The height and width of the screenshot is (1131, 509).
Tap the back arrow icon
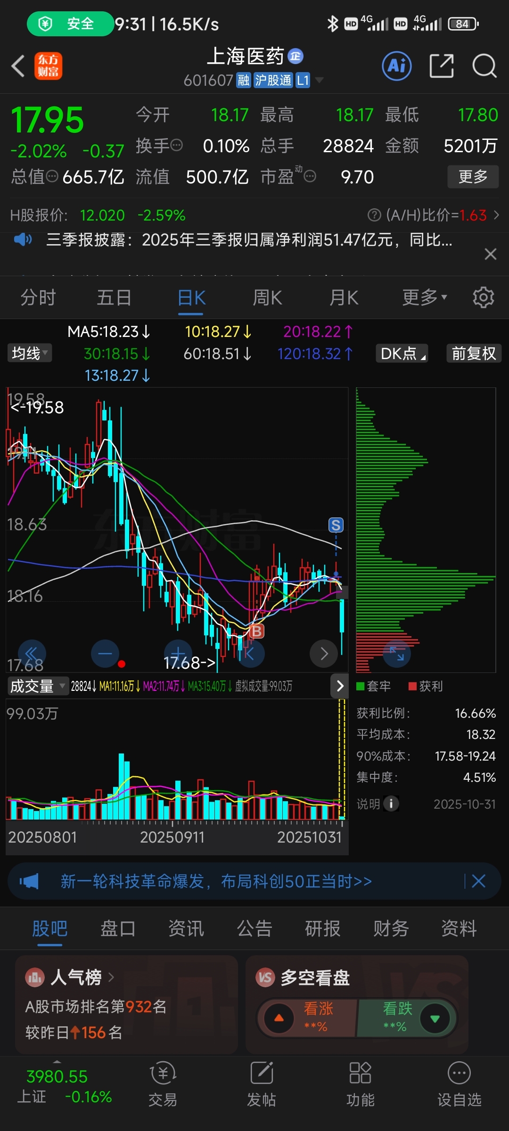point(18,66)
